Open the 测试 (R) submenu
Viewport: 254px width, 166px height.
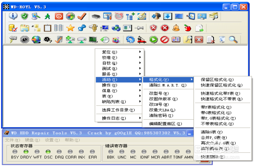119,68
